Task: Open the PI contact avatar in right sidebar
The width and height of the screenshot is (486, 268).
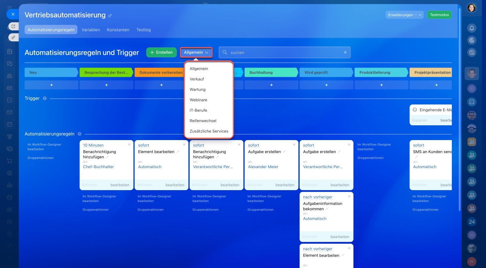Action: pyautogui.click(x=472, y=262)
